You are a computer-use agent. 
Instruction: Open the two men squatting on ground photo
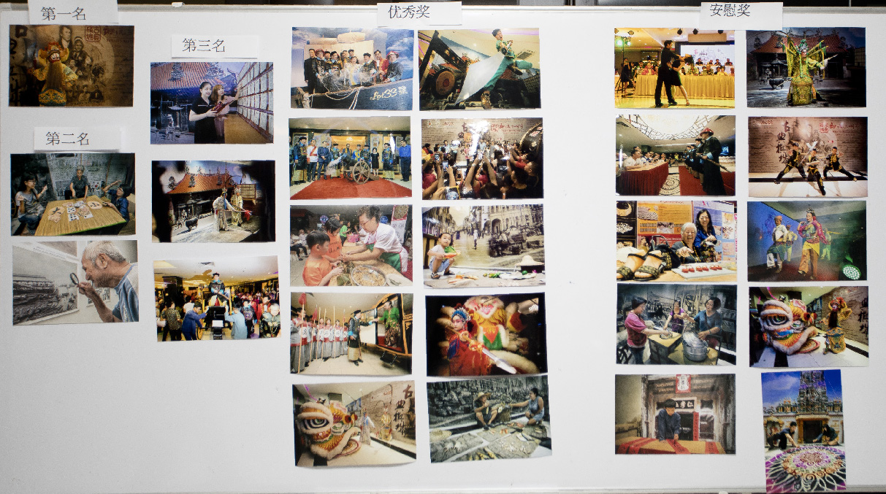point(489,419)
